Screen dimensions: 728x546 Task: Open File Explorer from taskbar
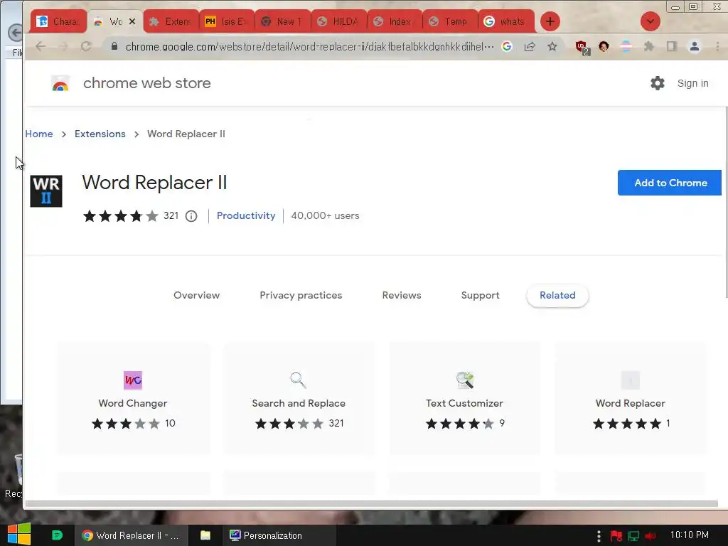[x=205, y=535]
